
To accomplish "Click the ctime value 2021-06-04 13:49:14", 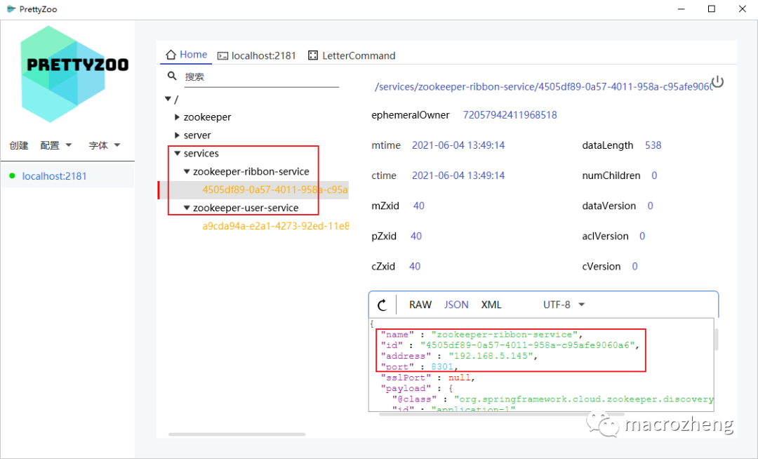I will [x=458, y=175].
